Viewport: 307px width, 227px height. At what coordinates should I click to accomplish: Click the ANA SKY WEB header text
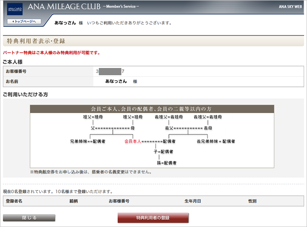(x=290, y=7)
